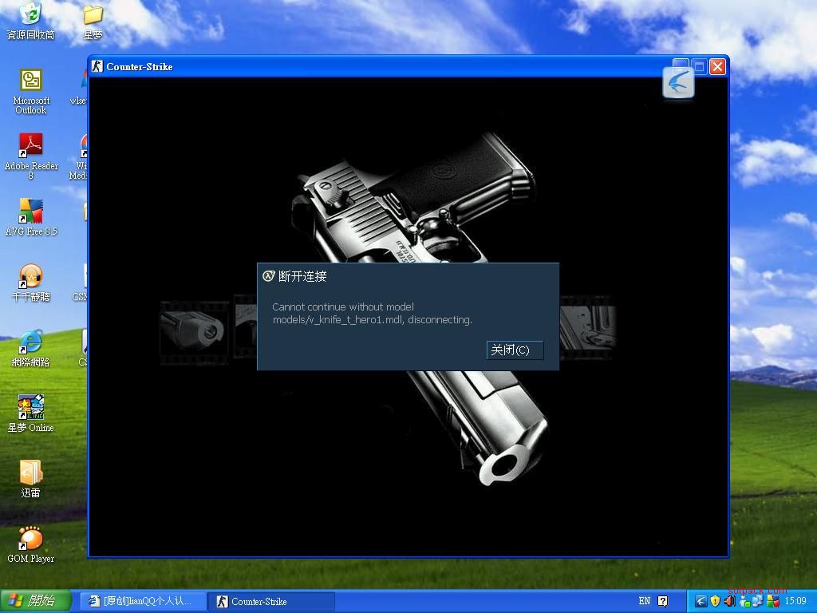Open the Adobe Reader 8 shortcut
Viewport: 817px width, 613px height.
point(30,146)
